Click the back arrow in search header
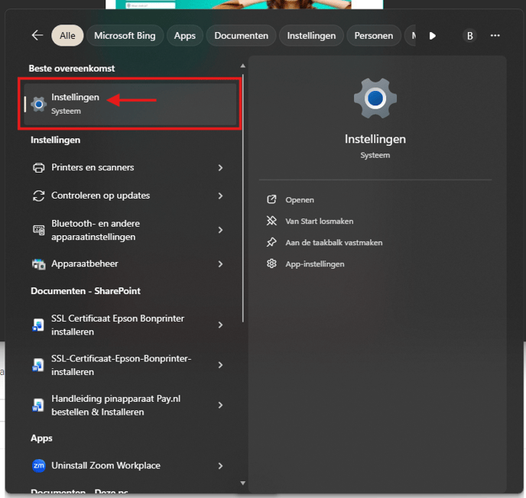 pyautogui.click(x=37, y=35)
